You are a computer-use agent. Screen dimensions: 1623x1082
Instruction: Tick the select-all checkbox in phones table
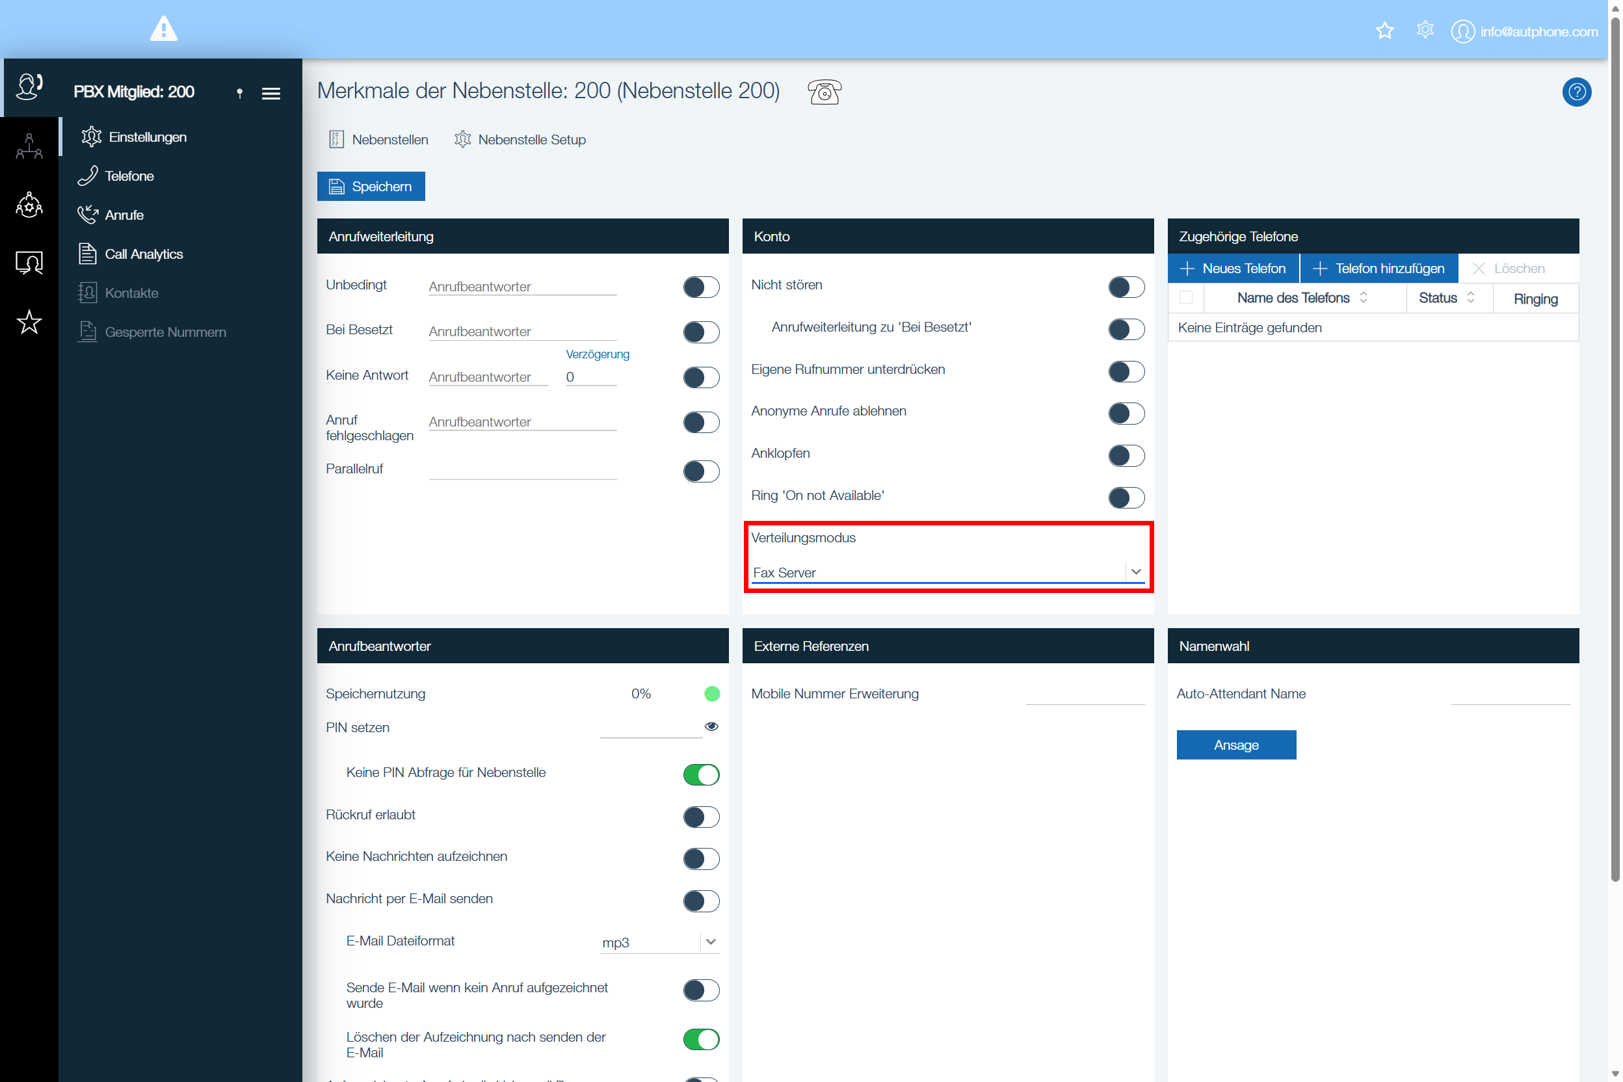(1185, 297)
